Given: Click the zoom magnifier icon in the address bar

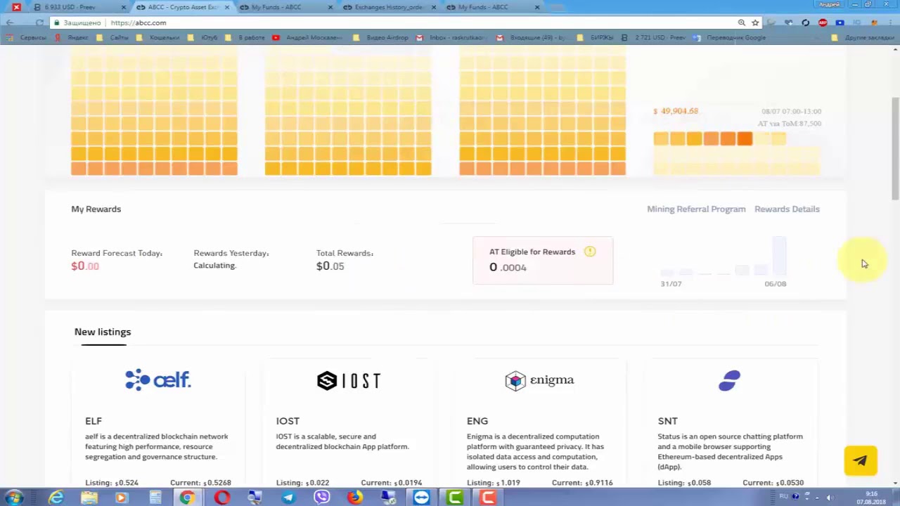Looking at the screenshot, I should [x=741, y=22].
